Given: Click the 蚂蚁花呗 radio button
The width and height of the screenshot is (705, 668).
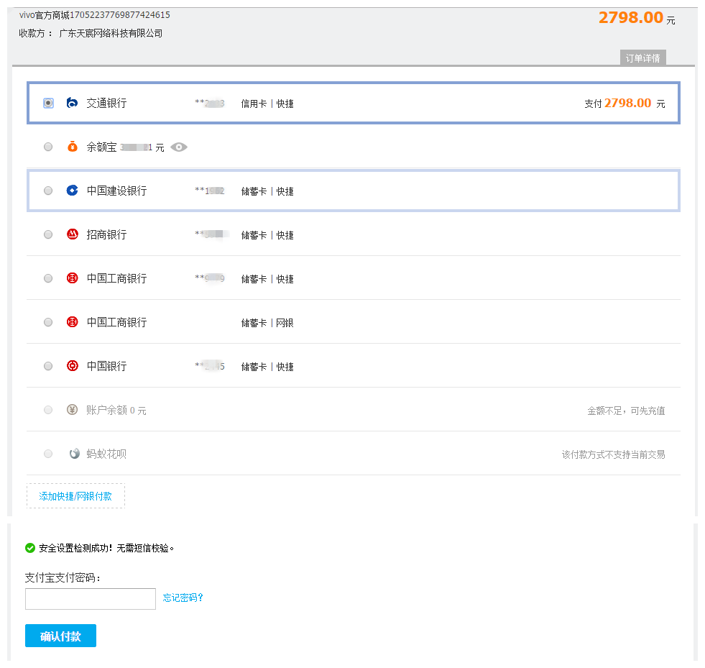Looking at the screenshot, I should coord(48,454).
